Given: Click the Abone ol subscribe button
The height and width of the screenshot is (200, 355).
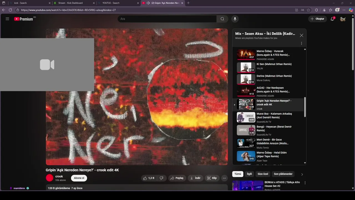Looking at the screenshot, I should [79, 178].
